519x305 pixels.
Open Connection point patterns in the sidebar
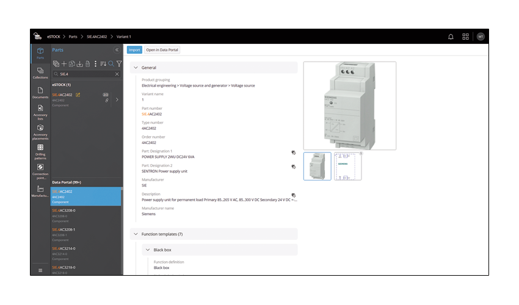coord(40,171)
